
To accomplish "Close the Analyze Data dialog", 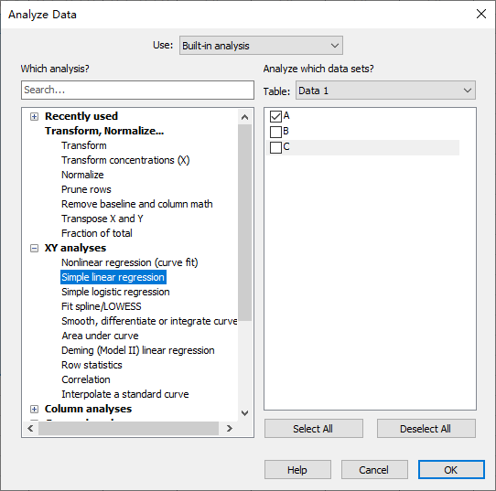I will pyautogui.click(x=481, y=14).
